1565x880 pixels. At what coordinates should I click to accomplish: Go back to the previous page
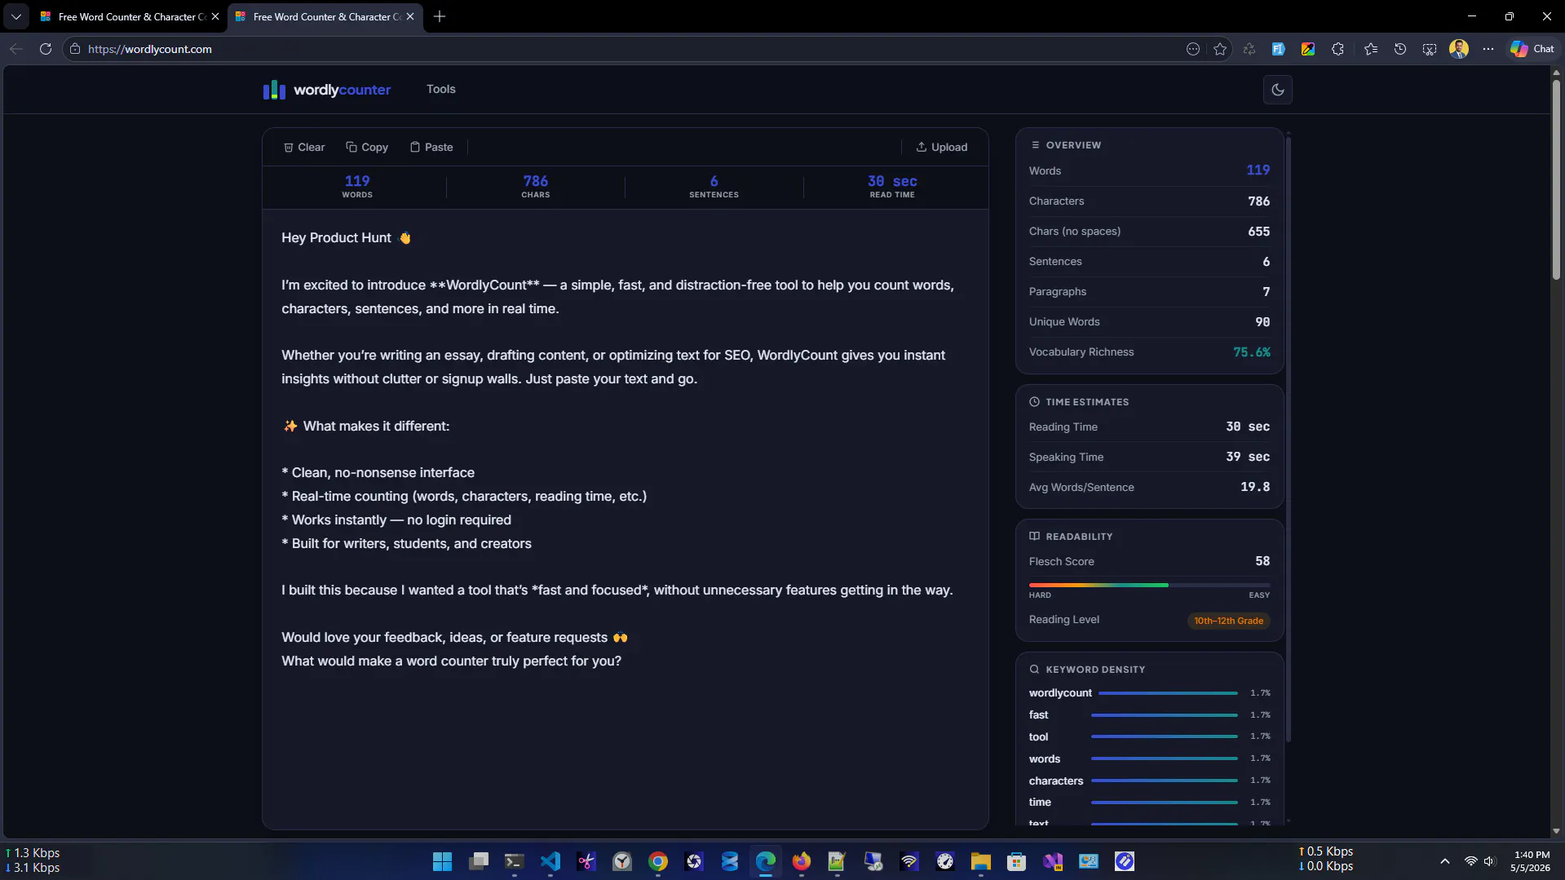(x=16, y=49)
